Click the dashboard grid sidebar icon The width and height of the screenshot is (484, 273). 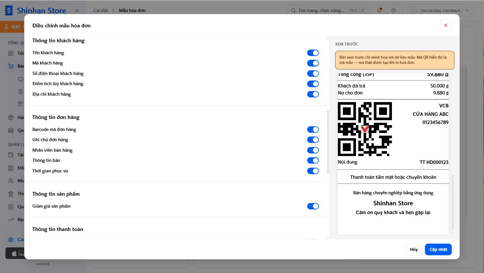[x=11, y=53]
